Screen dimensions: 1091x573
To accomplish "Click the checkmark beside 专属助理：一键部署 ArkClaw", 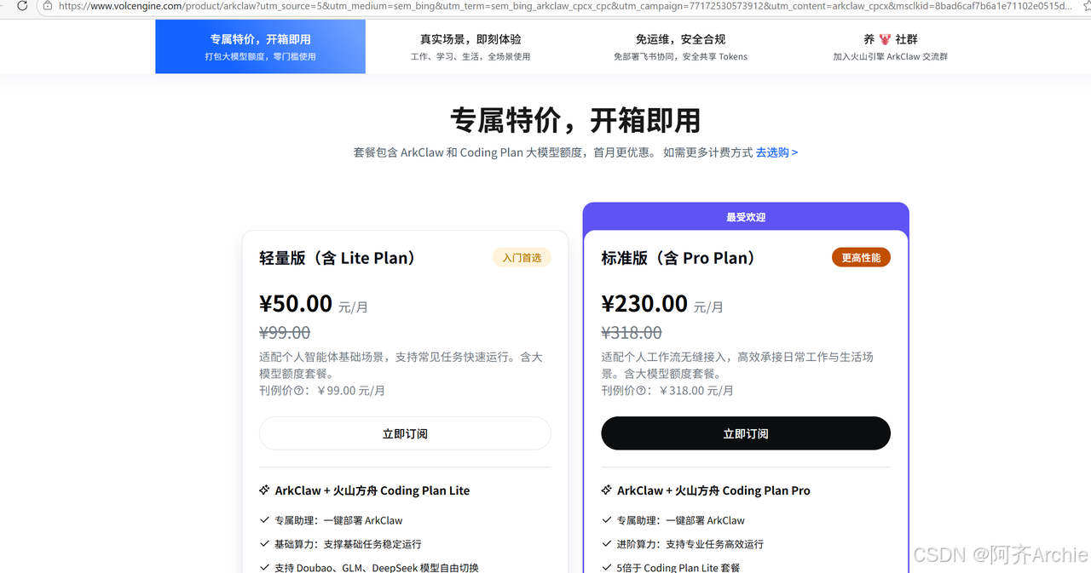I will coord(264,520).
